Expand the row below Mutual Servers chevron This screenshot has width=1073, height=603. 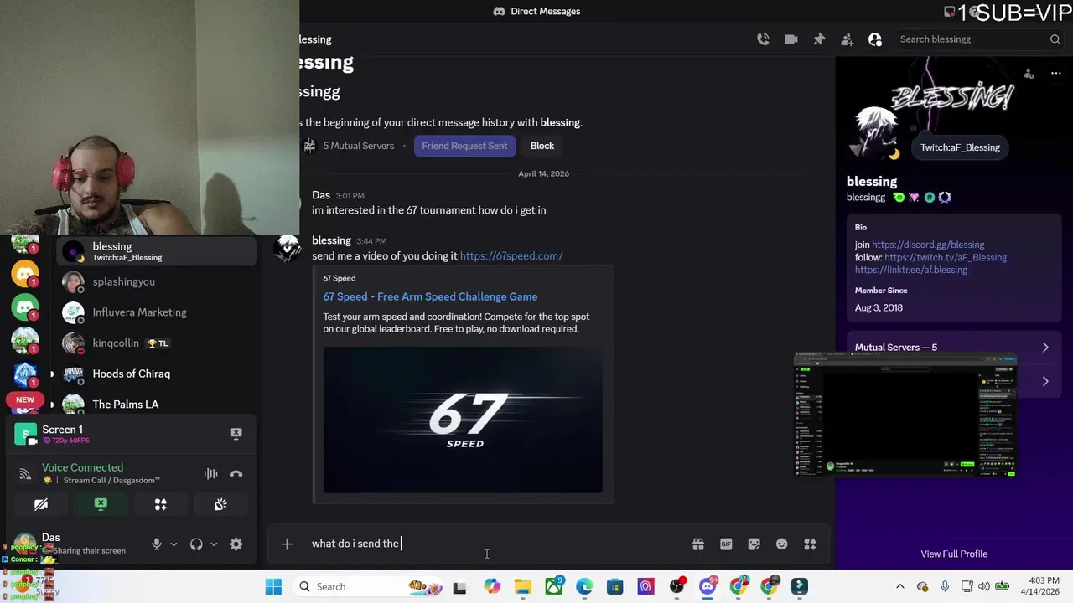tap(1045, 381)
